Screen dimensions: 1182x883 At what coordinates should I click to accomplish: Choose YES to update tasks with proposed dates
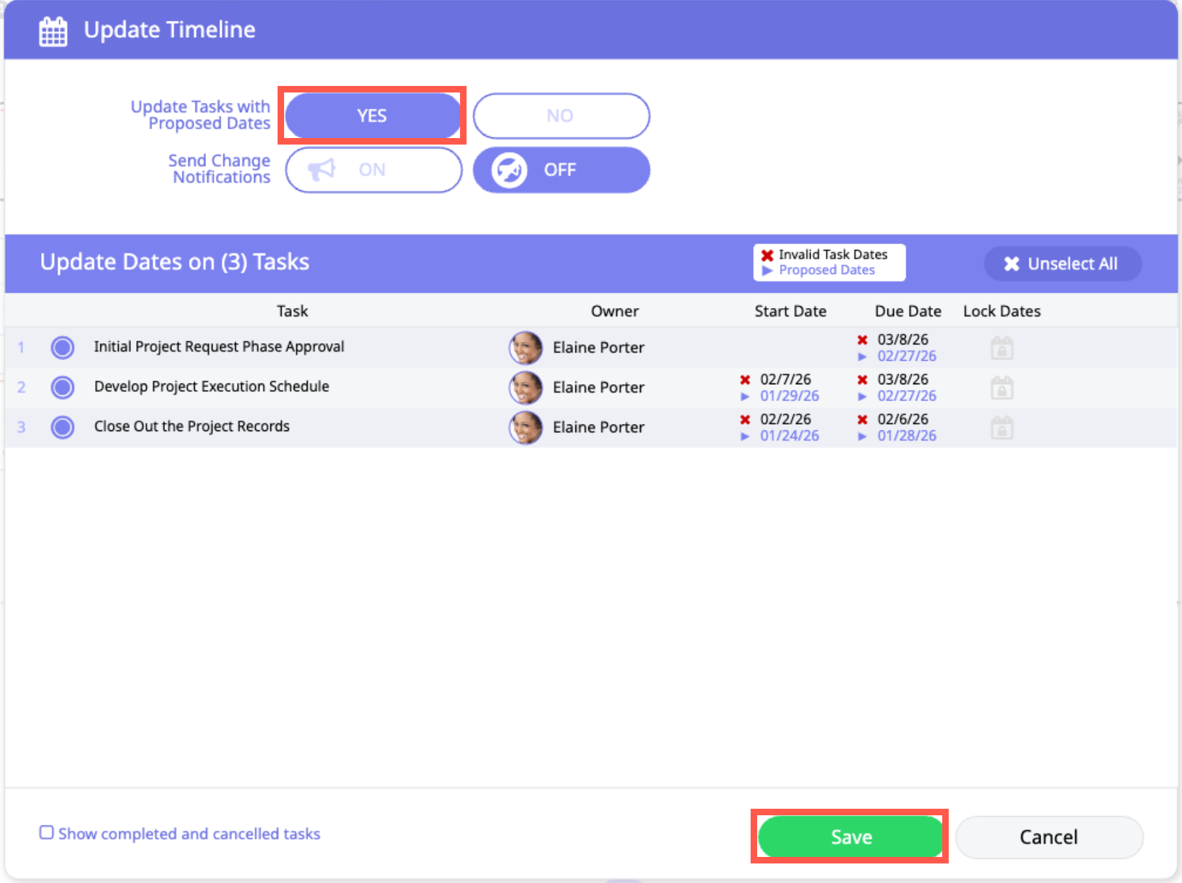click(372, 116)
